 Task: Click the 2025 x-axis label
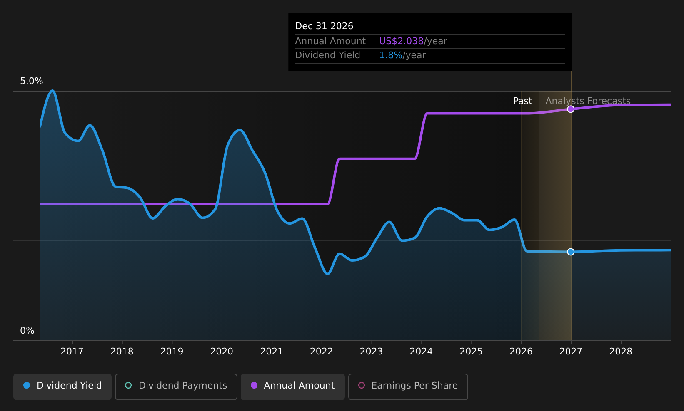pos(471,352)
